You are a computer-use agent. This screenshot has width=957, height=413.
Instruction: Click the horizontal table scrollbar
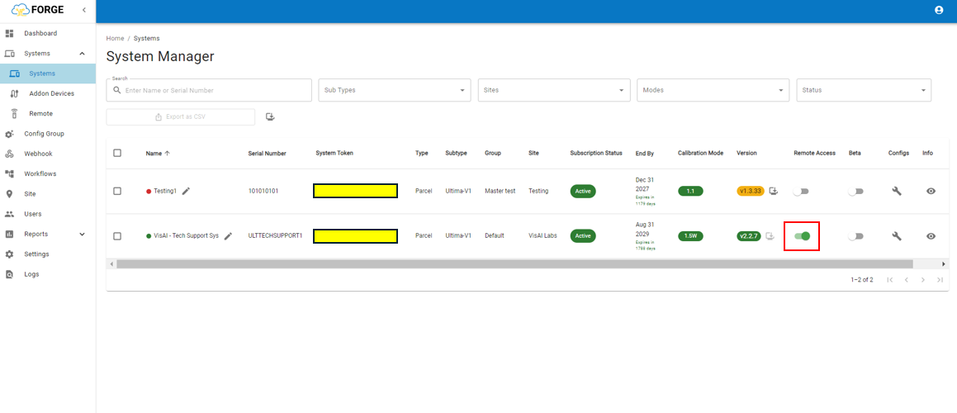[x=514, y=264]
